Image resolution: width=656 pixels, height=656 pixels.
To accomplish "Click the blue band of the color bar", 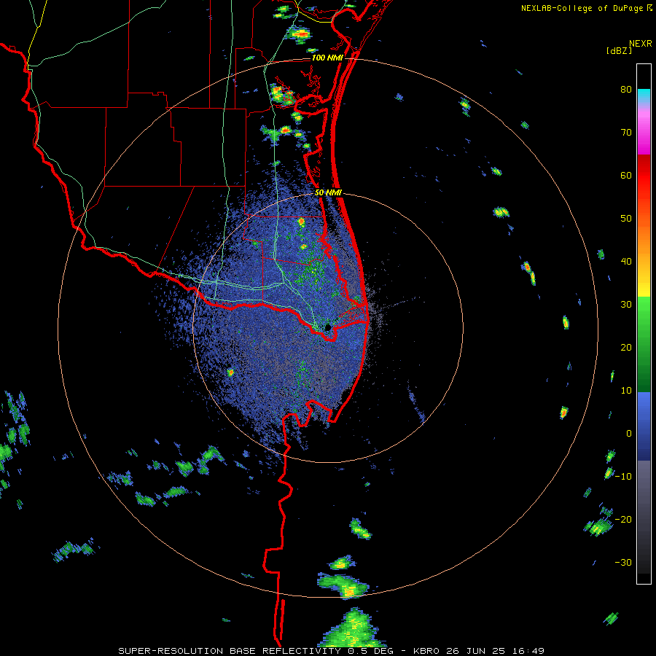I will pyautogui.click(x=644, y=426).
